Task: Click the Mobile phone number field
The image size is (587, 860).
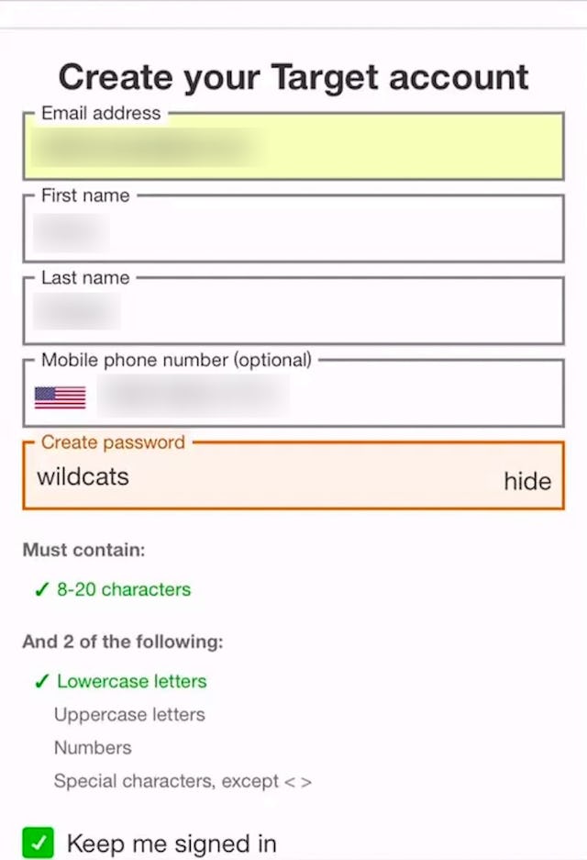Action: tap(293, 395)
